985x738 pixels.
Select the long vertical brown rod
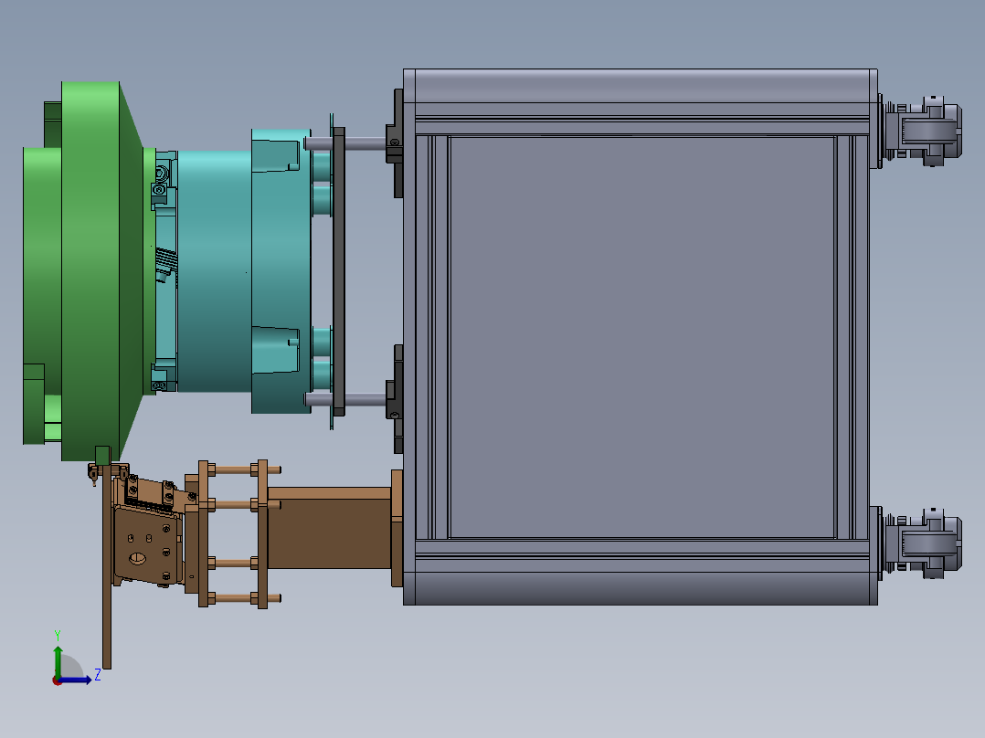pos(107,566)
